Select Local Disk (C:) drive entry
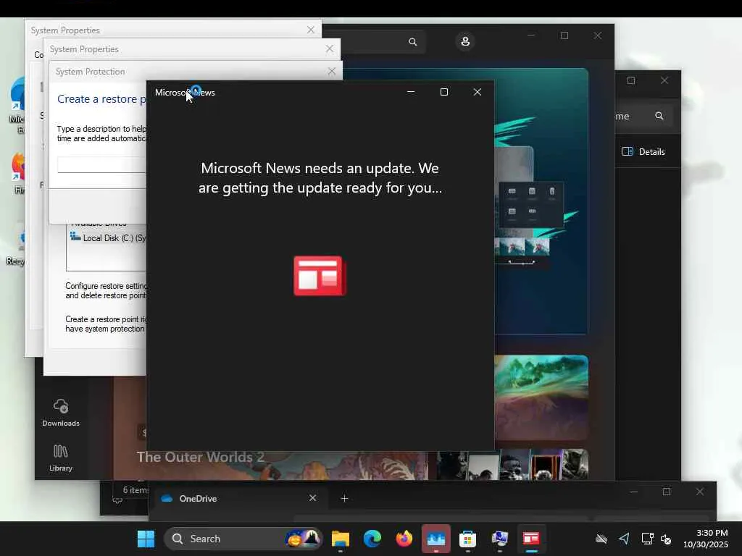The image size is (742, 556). pos(108,237)
